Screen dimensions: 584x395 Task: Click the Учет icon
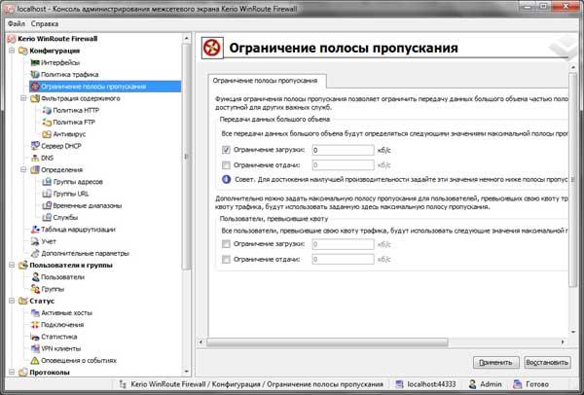point(35,241)
